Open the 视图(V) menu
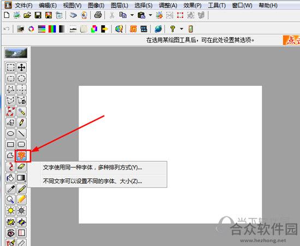Image resolution: width=300 pixels, height=246 pixels. click(73, 5)
